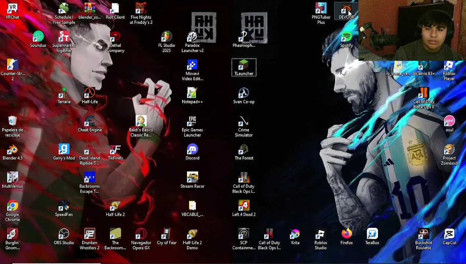The width and height of the screenshot is (466, 264).
Task: Launch Drunken Wrestlers 2
Action: [x=90, y=239]
